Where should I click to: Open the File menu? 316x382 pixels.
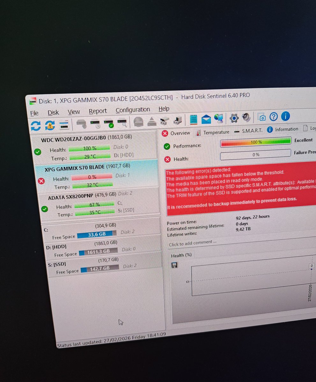pyautogui.click(x=34, y=113)
